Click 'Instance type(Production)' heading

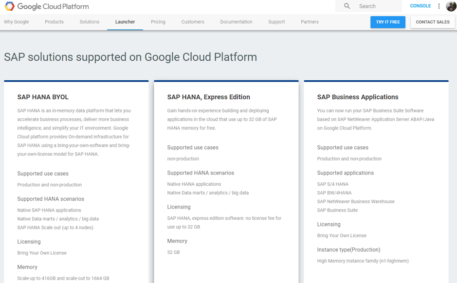tap(348, 250)
